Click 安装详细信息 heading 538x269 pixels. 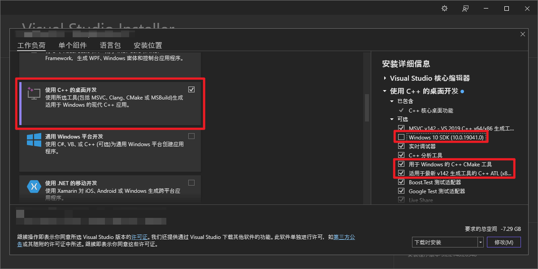coord(406,64)
